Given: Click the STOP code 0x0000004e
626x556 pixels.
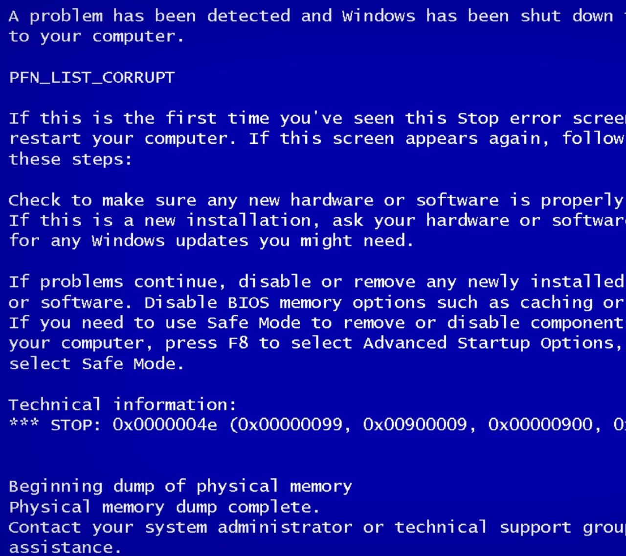Looking at the screenshot, I should [165, 424].
